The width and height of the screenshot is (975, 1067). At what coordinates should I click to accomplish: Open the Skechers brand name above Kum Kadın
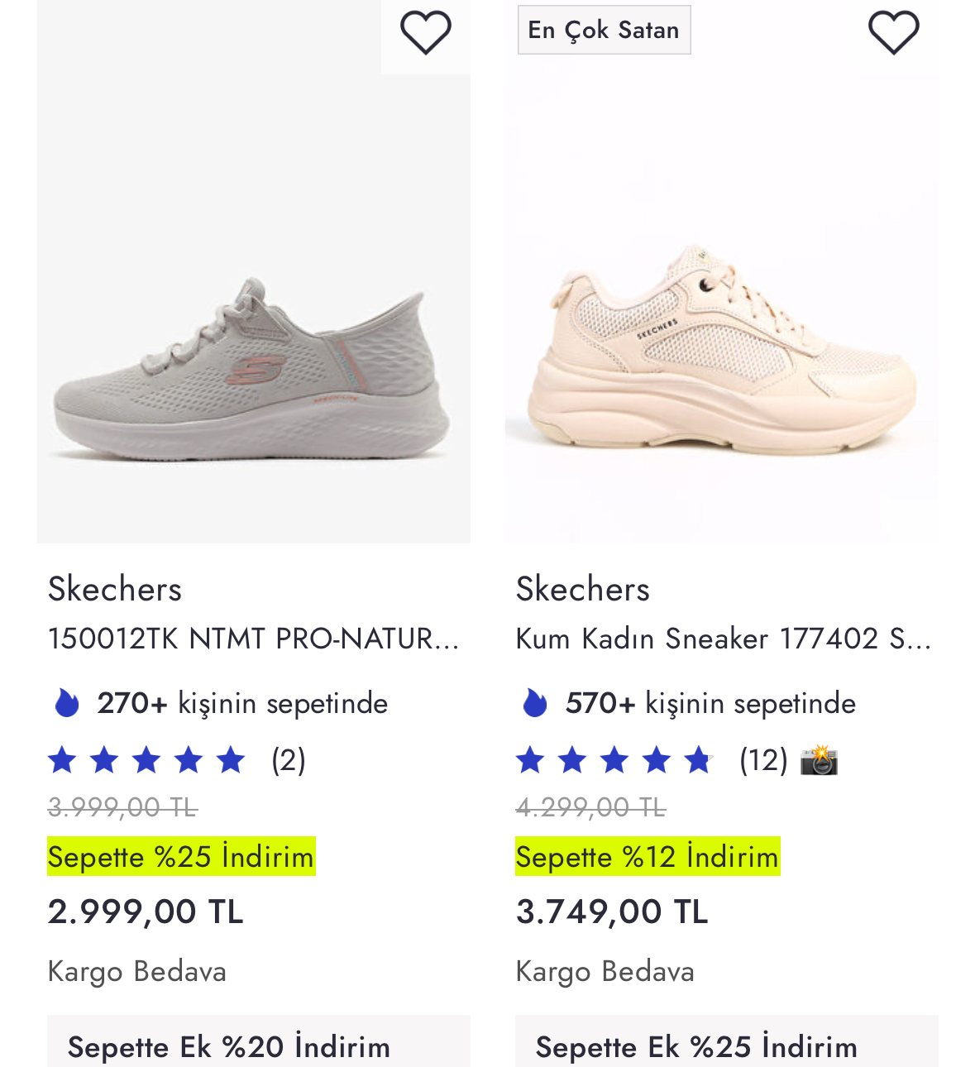(x=583, y=589)
